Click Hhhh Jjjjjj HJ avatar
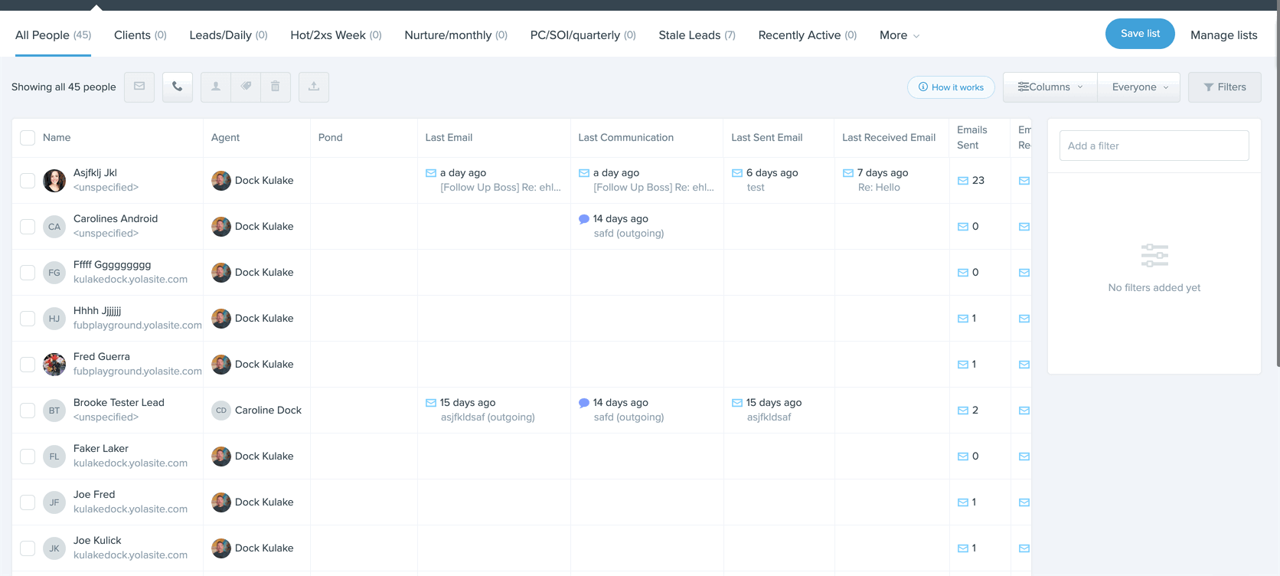The image size is (1280, 576). (x=54, y=319)
